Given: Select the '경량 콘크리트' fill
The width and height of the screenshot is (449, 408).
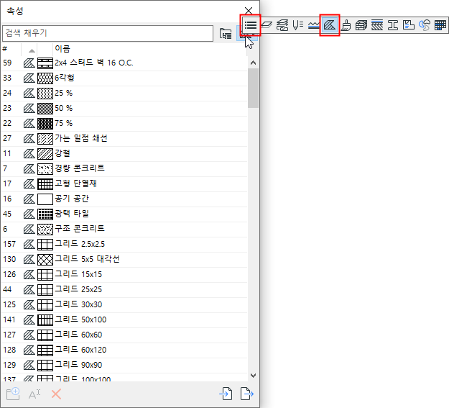Looking at the screenshot, I should (x=124, y=168).
